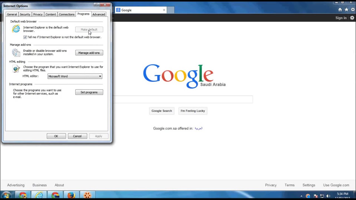Open Google options gear beside Sign in

(352, 18)
